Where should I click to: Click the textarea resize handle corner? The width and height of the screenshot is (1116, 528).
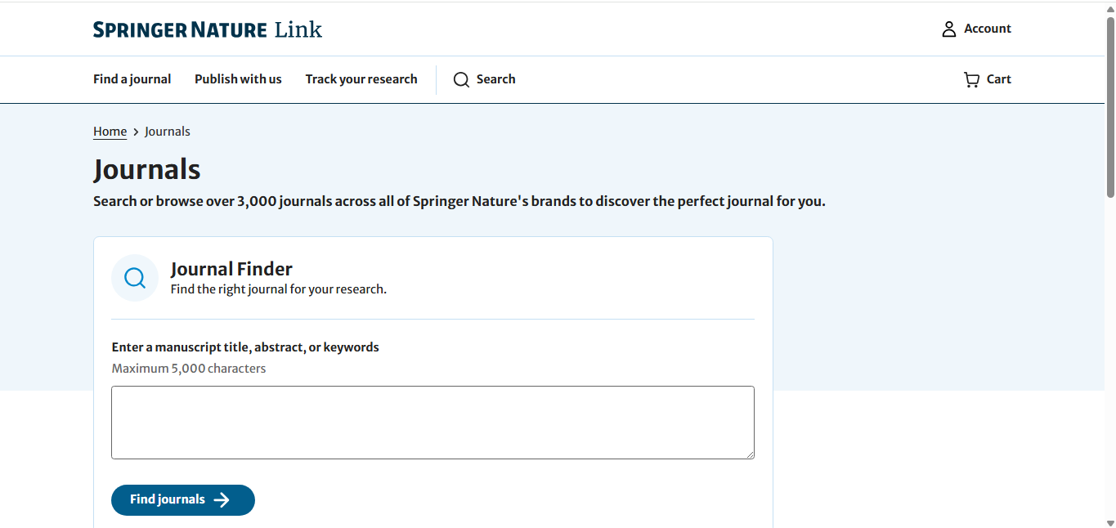(x=749, y=454)
